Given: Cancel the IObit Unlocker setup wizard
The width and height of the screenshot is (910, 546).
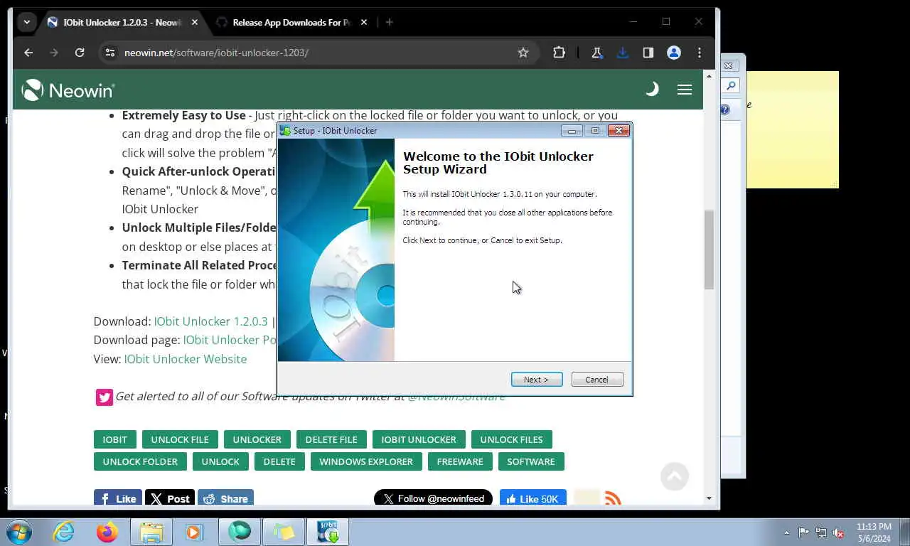Looking at the screenshot, I should point(597,380).
